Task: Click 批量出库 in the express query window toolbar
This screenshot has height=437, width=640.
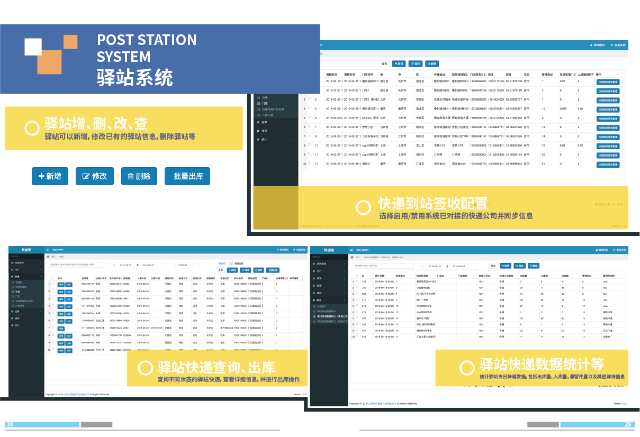Action: [x=273, y=270]
